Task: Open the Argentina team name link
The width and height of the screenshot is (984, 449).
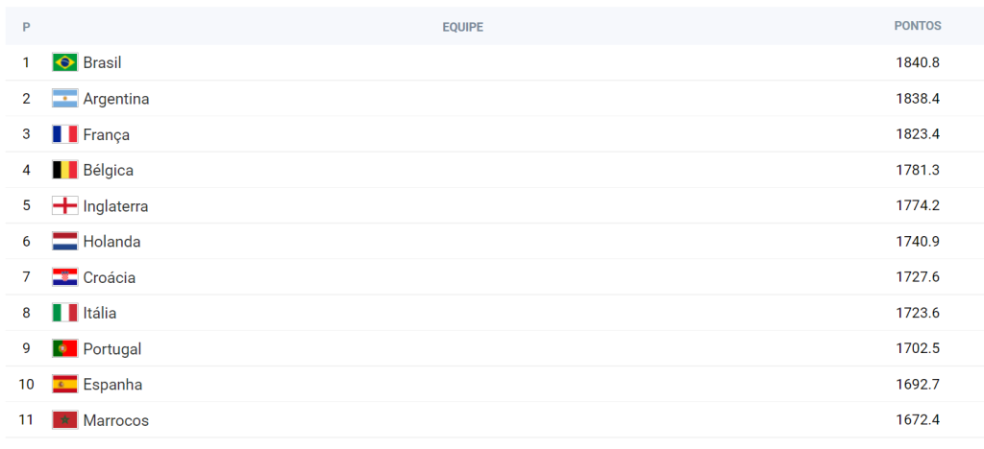Action: pos(116,99)
